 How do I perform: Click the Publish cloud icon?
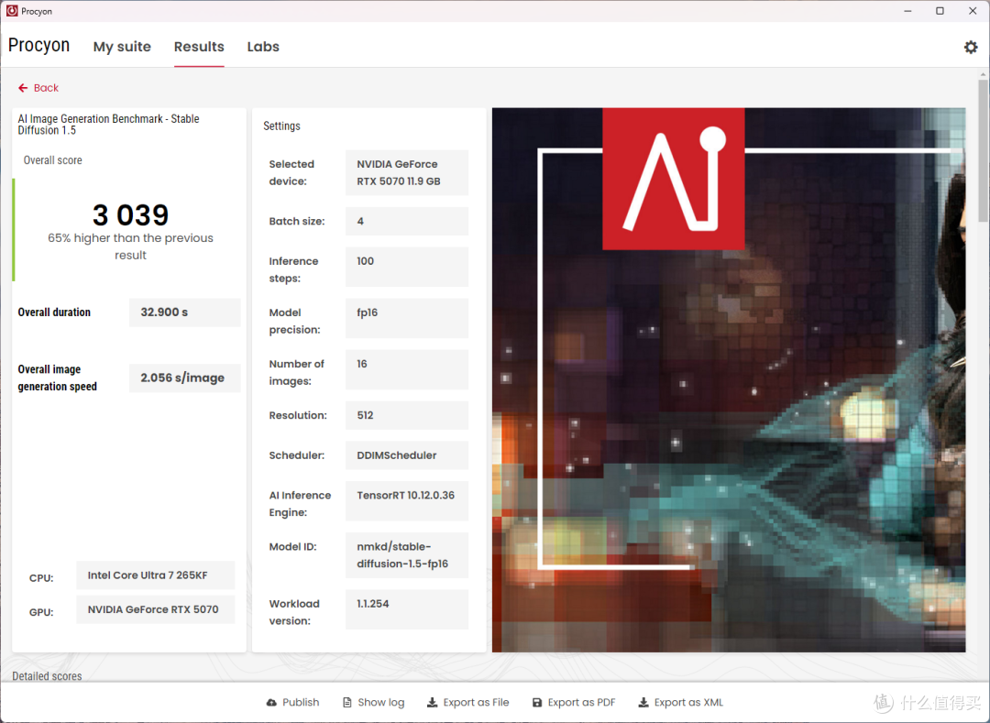pos(271,702)
